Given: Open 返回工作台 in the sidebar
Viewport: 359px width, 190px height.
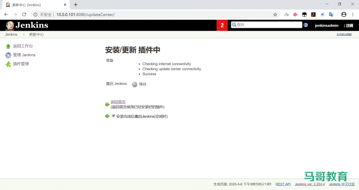Looking at the screenshot, I should pos(23,46).
